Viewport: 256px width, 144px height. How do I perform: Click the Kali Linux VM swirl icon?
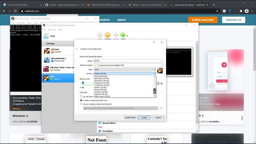point(46,69)
